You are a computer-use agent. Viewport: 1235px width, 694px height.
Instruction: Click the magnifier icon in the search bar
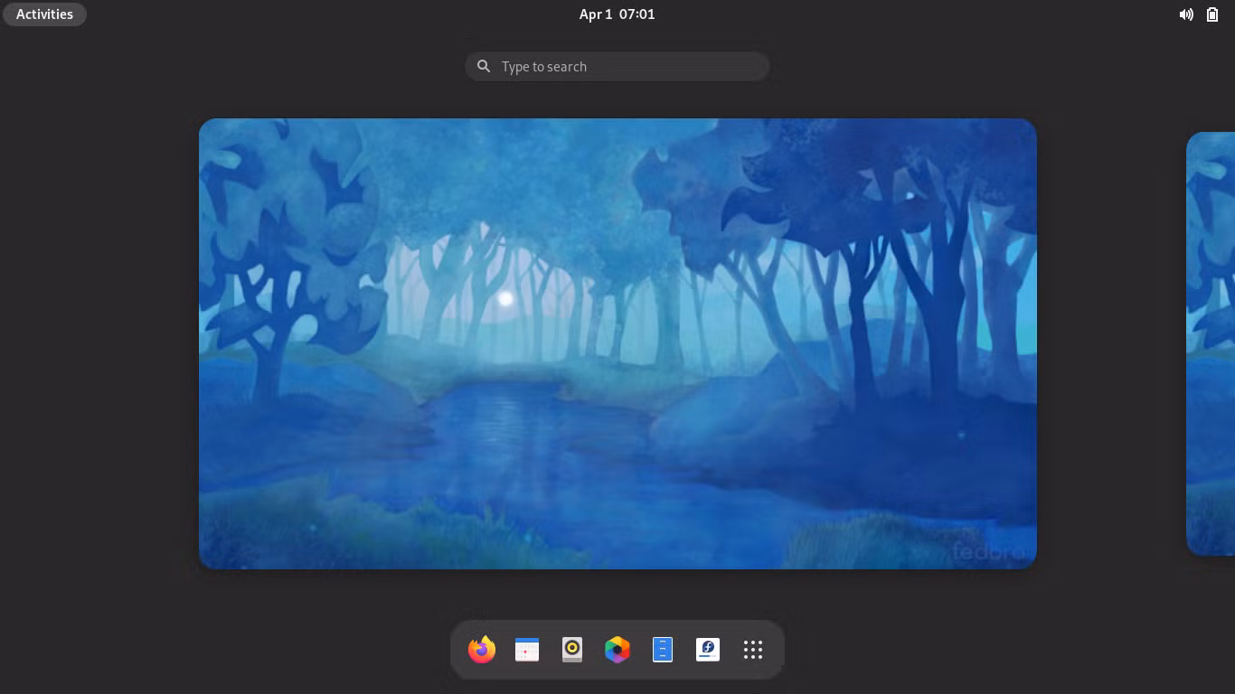(484, 66)
